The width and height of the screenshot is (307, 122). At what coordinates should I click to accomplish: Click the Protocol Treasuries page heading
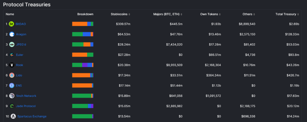coord(27,5)
